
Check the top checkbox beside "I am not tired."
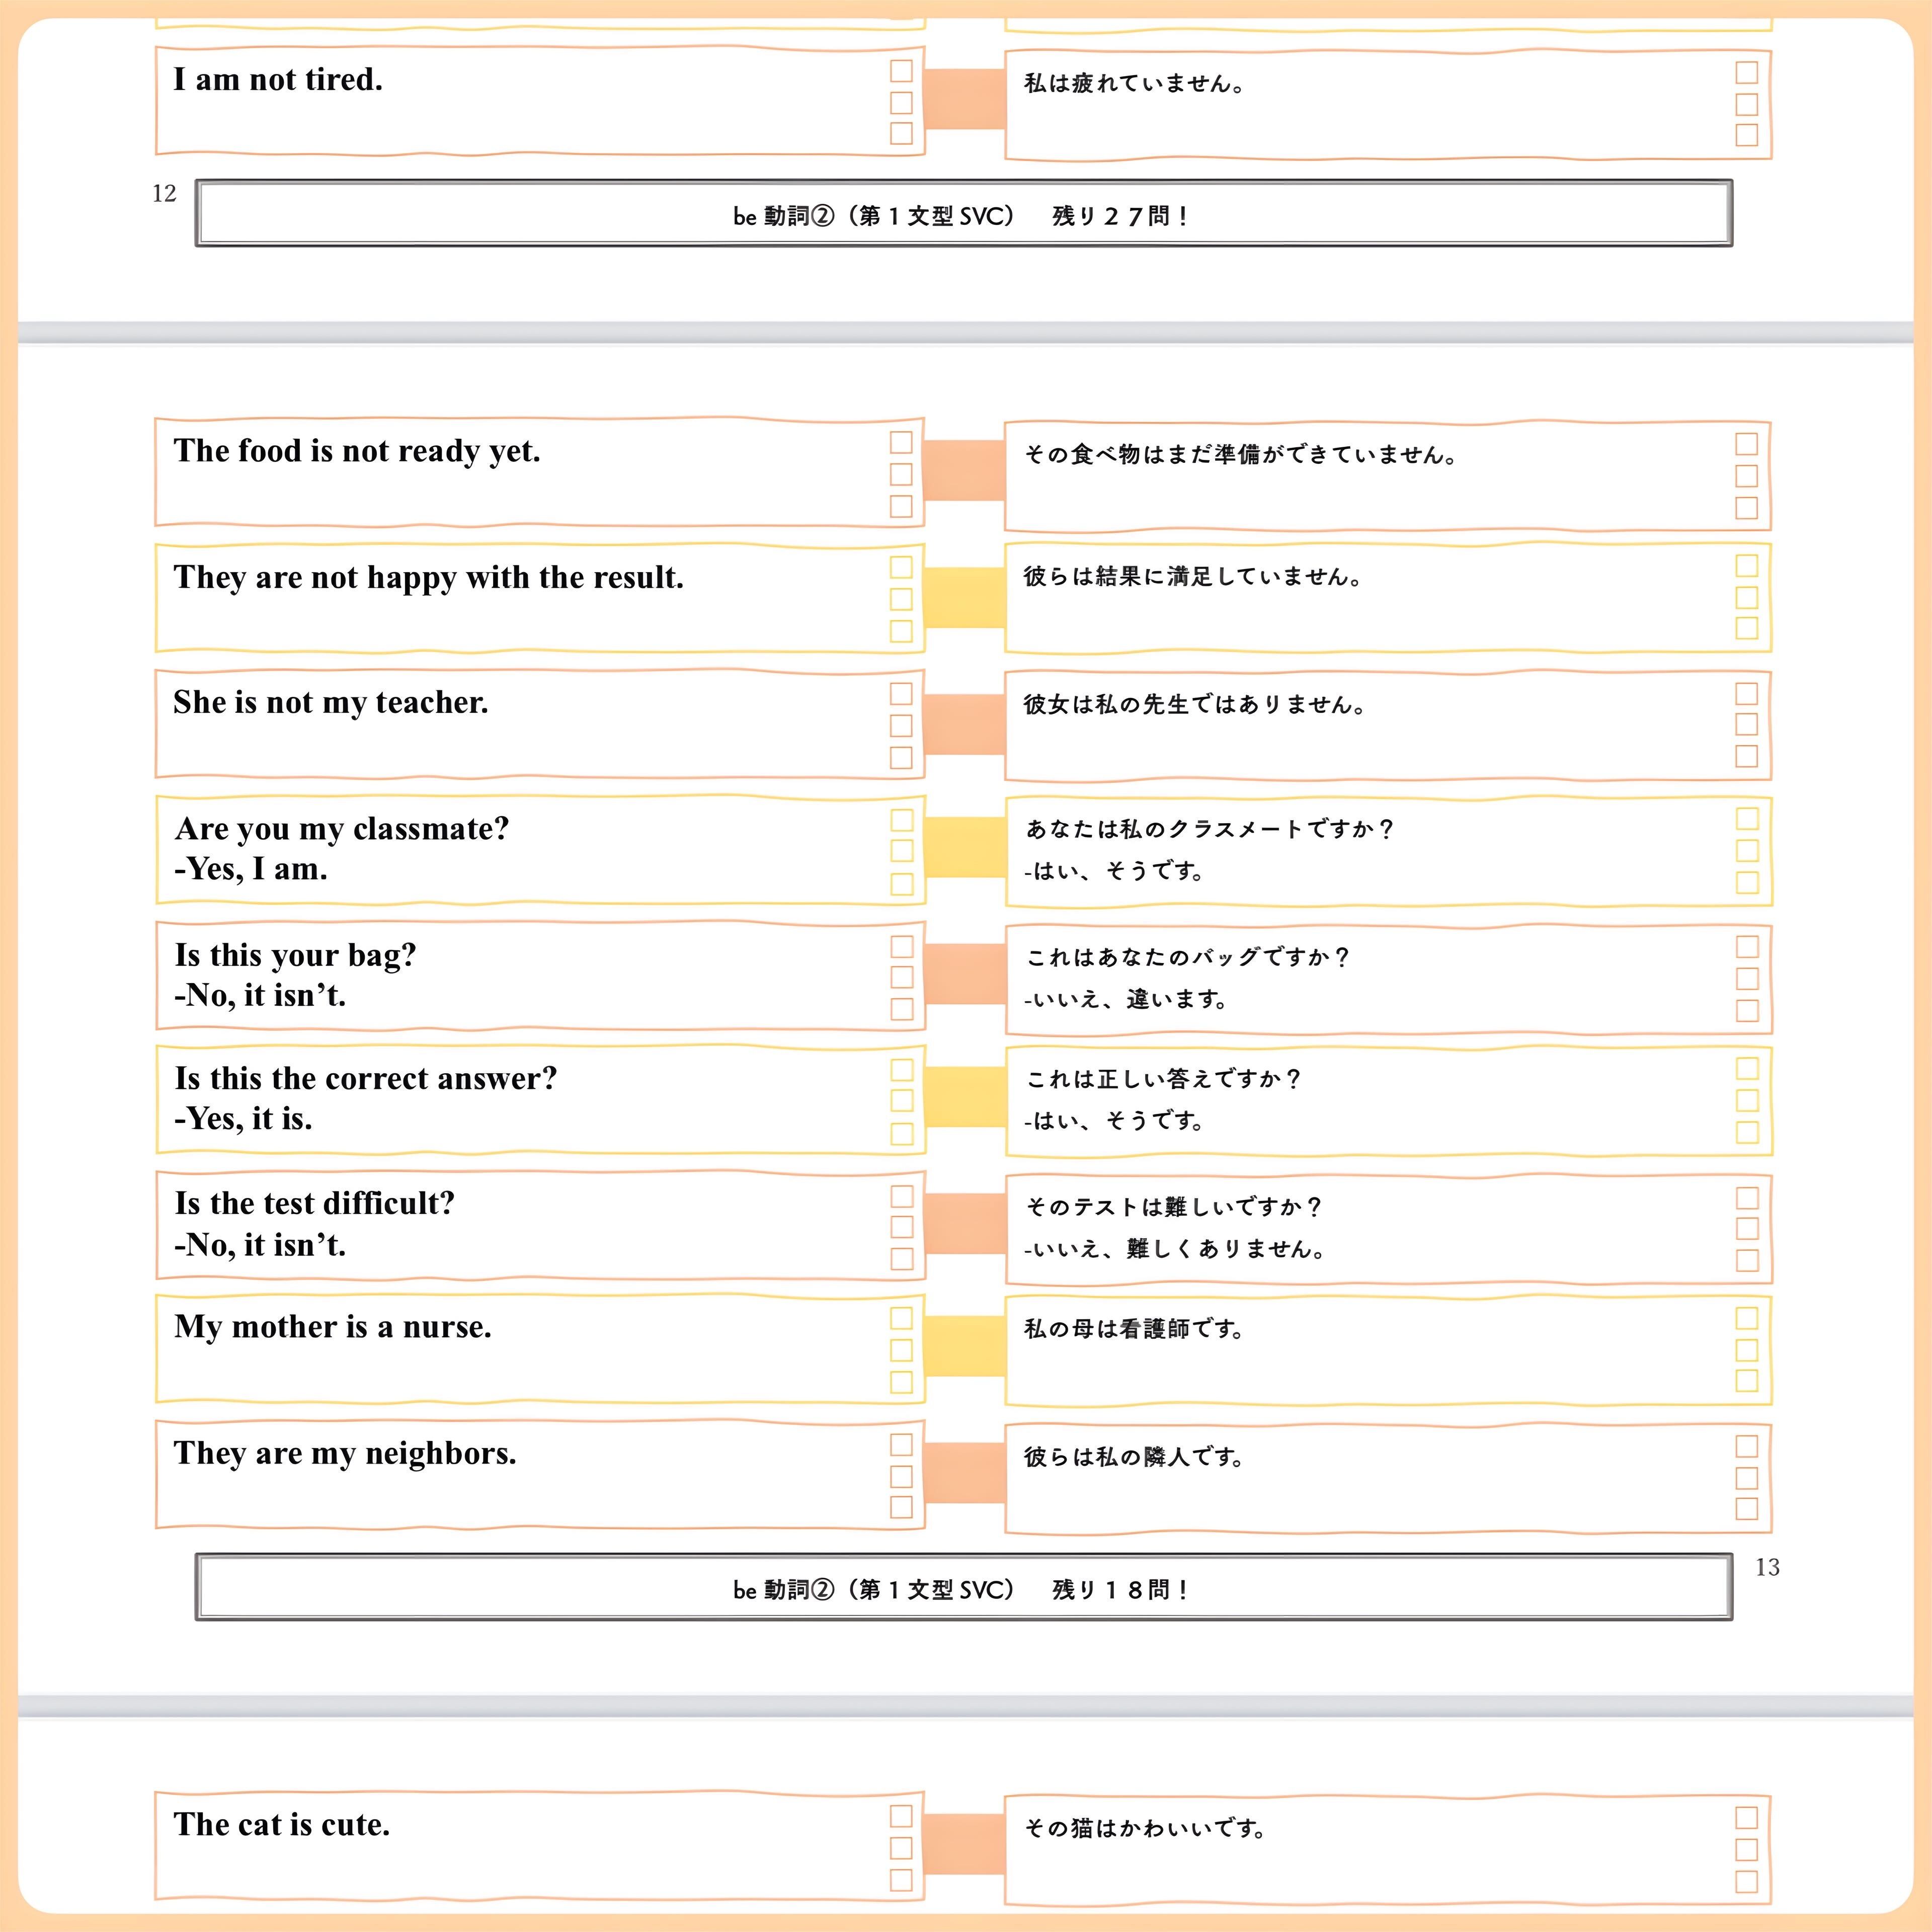(x=901, y=71)
